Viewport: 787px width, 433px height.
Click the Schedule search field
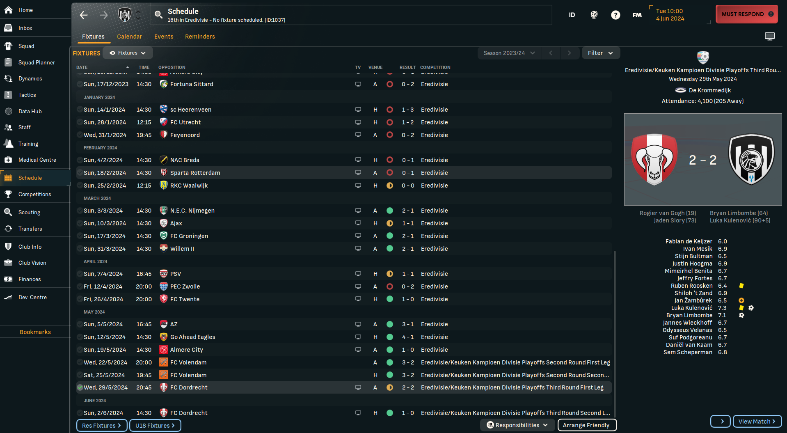click(x=351, y=15)
